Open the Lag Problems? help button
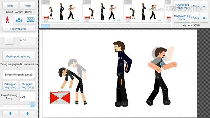 [x=19, y=29]
